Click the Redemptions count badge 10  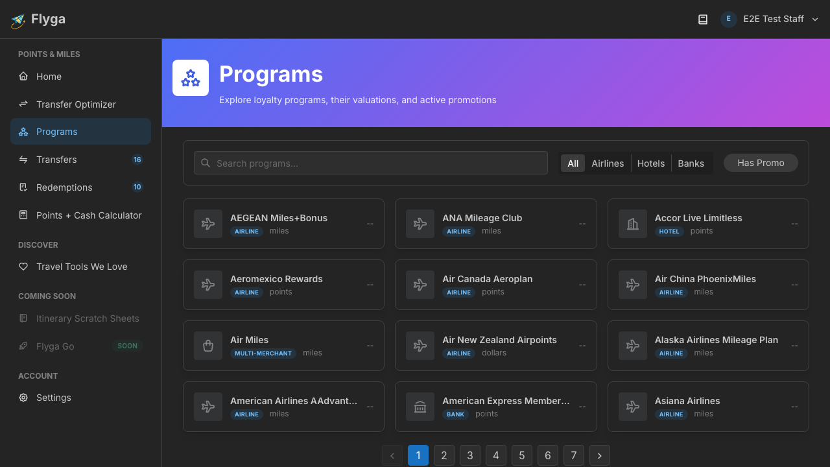137,187
